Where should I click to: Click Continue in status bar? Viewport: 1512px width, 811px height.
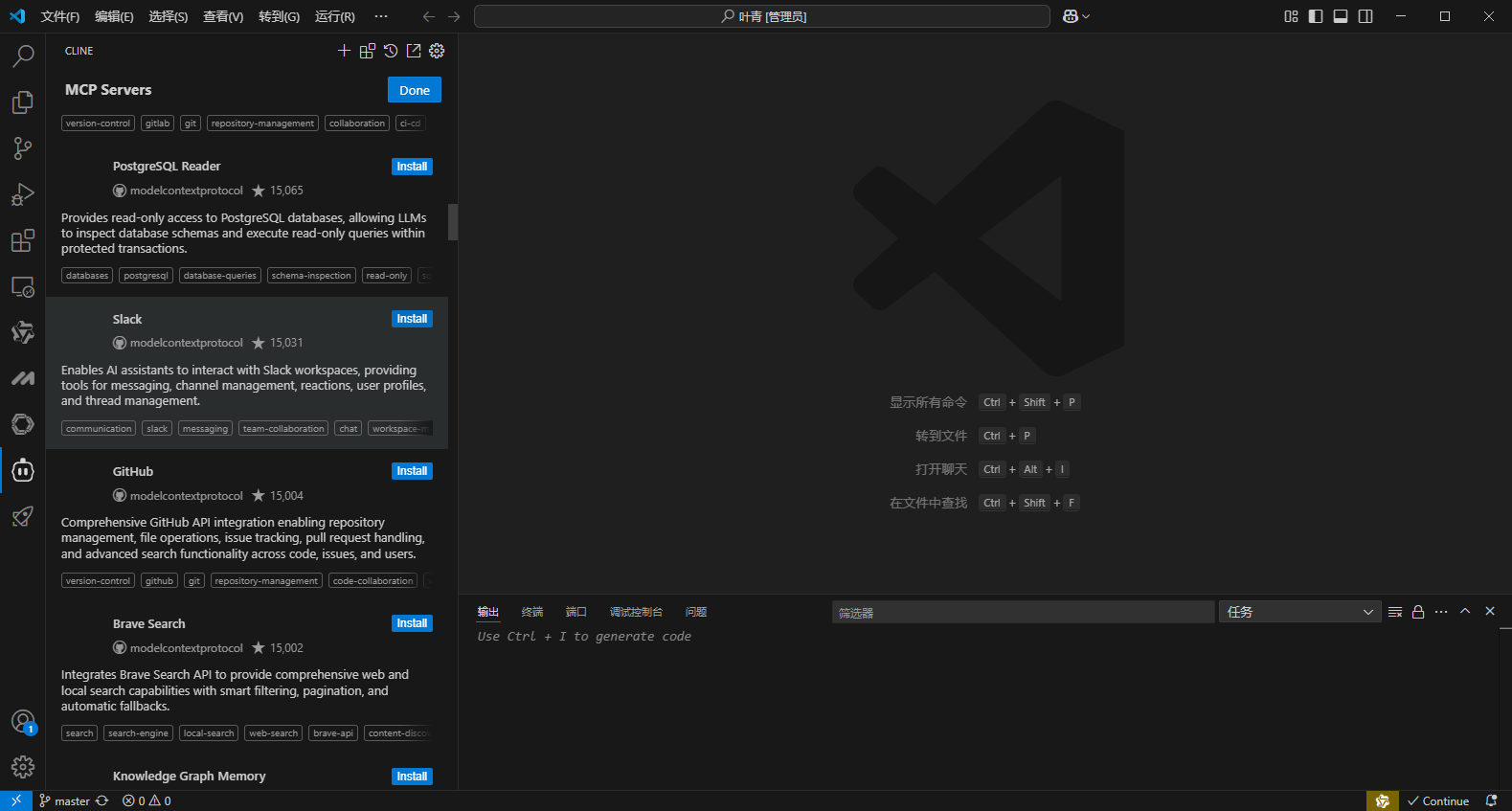[x=1438, y=800]
